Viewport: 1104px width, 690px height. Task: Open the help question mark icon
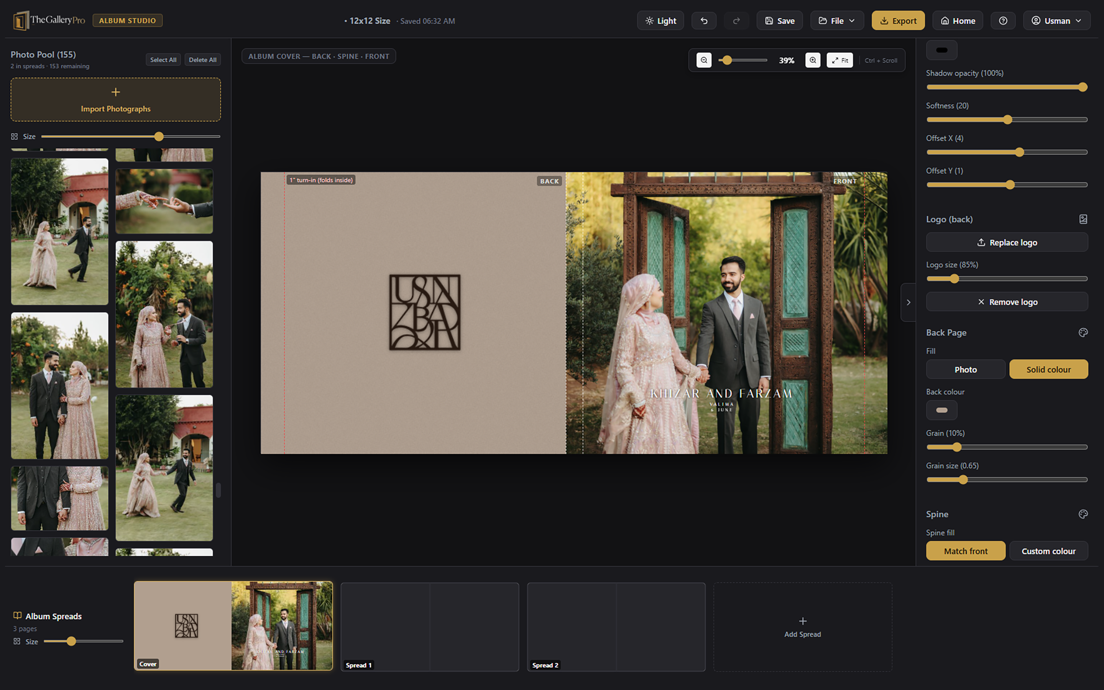coord(1003,21)
